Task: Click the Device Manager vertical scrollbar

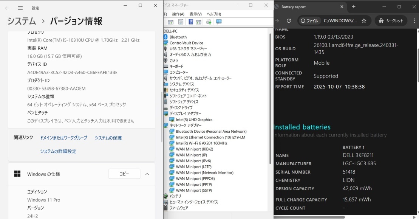Action: pos(270,99)
